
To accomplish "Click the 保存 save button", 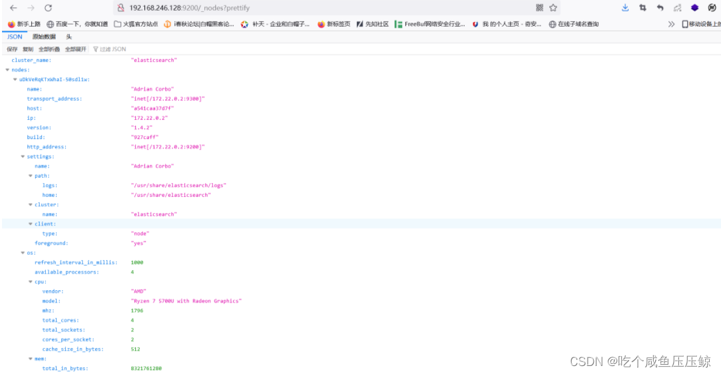I will [x=12, y=49].
